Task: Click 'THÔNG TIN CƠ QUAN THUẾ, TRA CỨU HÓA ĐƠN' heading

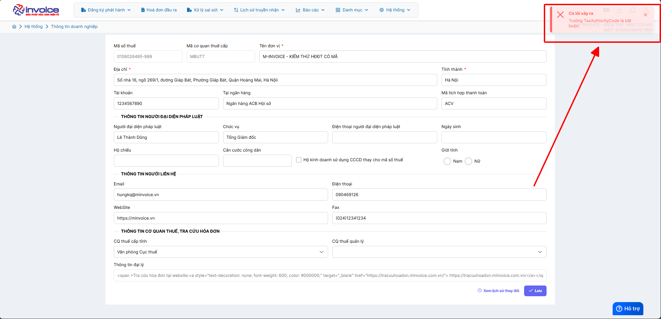Action: point(170,231)
